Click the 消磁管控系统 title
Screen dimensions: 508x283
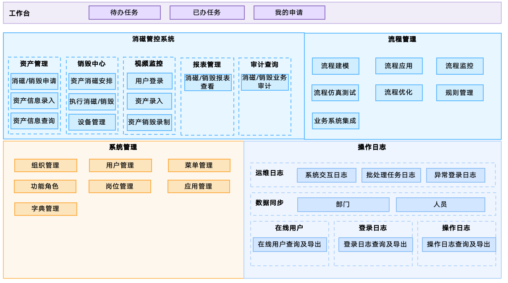click(x=153, y=39)
